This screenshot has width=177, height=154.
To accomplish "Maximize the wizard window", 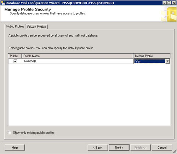I will tap(169, 3).
